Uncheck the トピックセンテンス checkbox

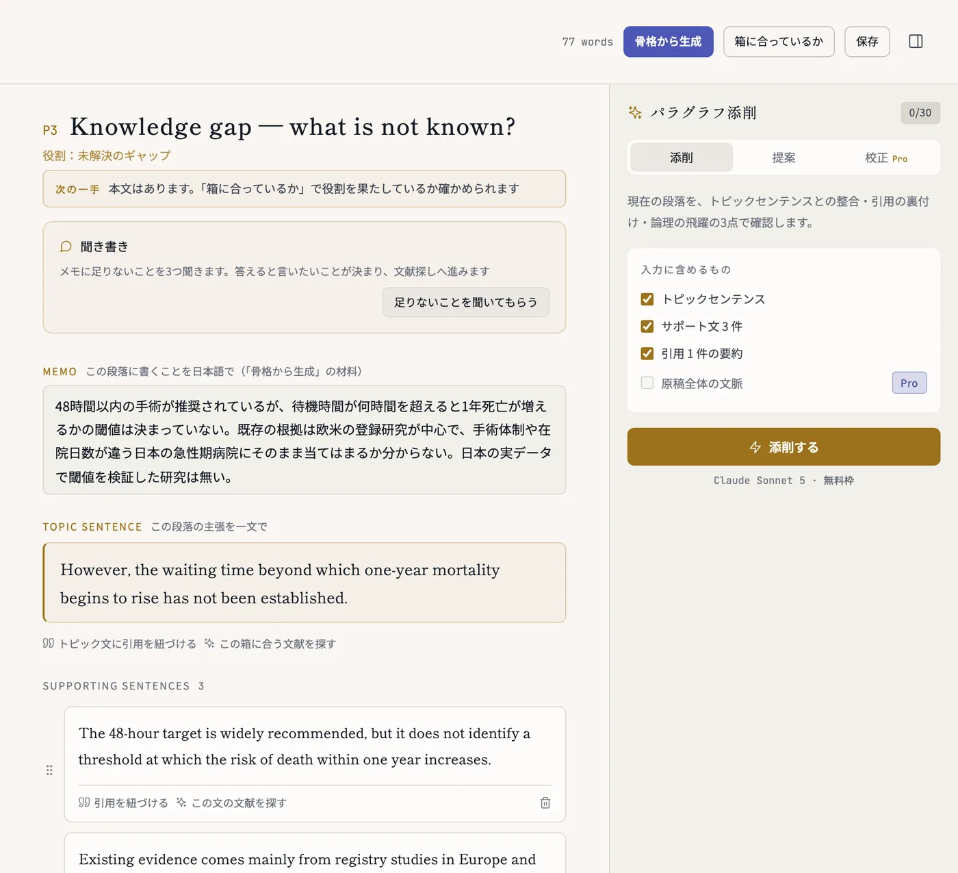coord(647,299)
